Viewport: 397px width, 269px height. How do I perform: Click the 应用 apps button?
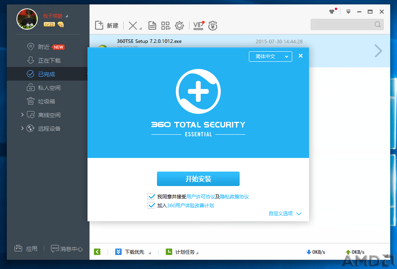26,249
